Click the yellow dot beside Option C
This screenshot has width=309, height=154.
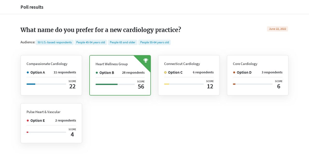pos(165,72)
